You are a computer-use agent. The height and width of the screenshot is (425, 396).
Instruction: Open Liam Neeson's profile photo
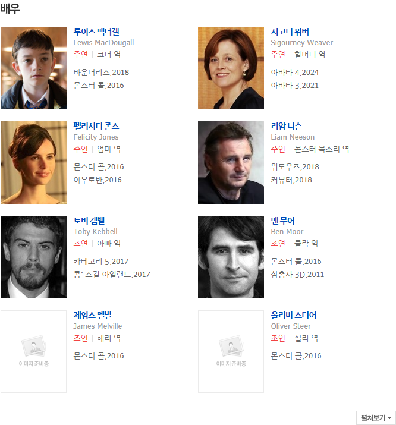click(x=231, y=162)
